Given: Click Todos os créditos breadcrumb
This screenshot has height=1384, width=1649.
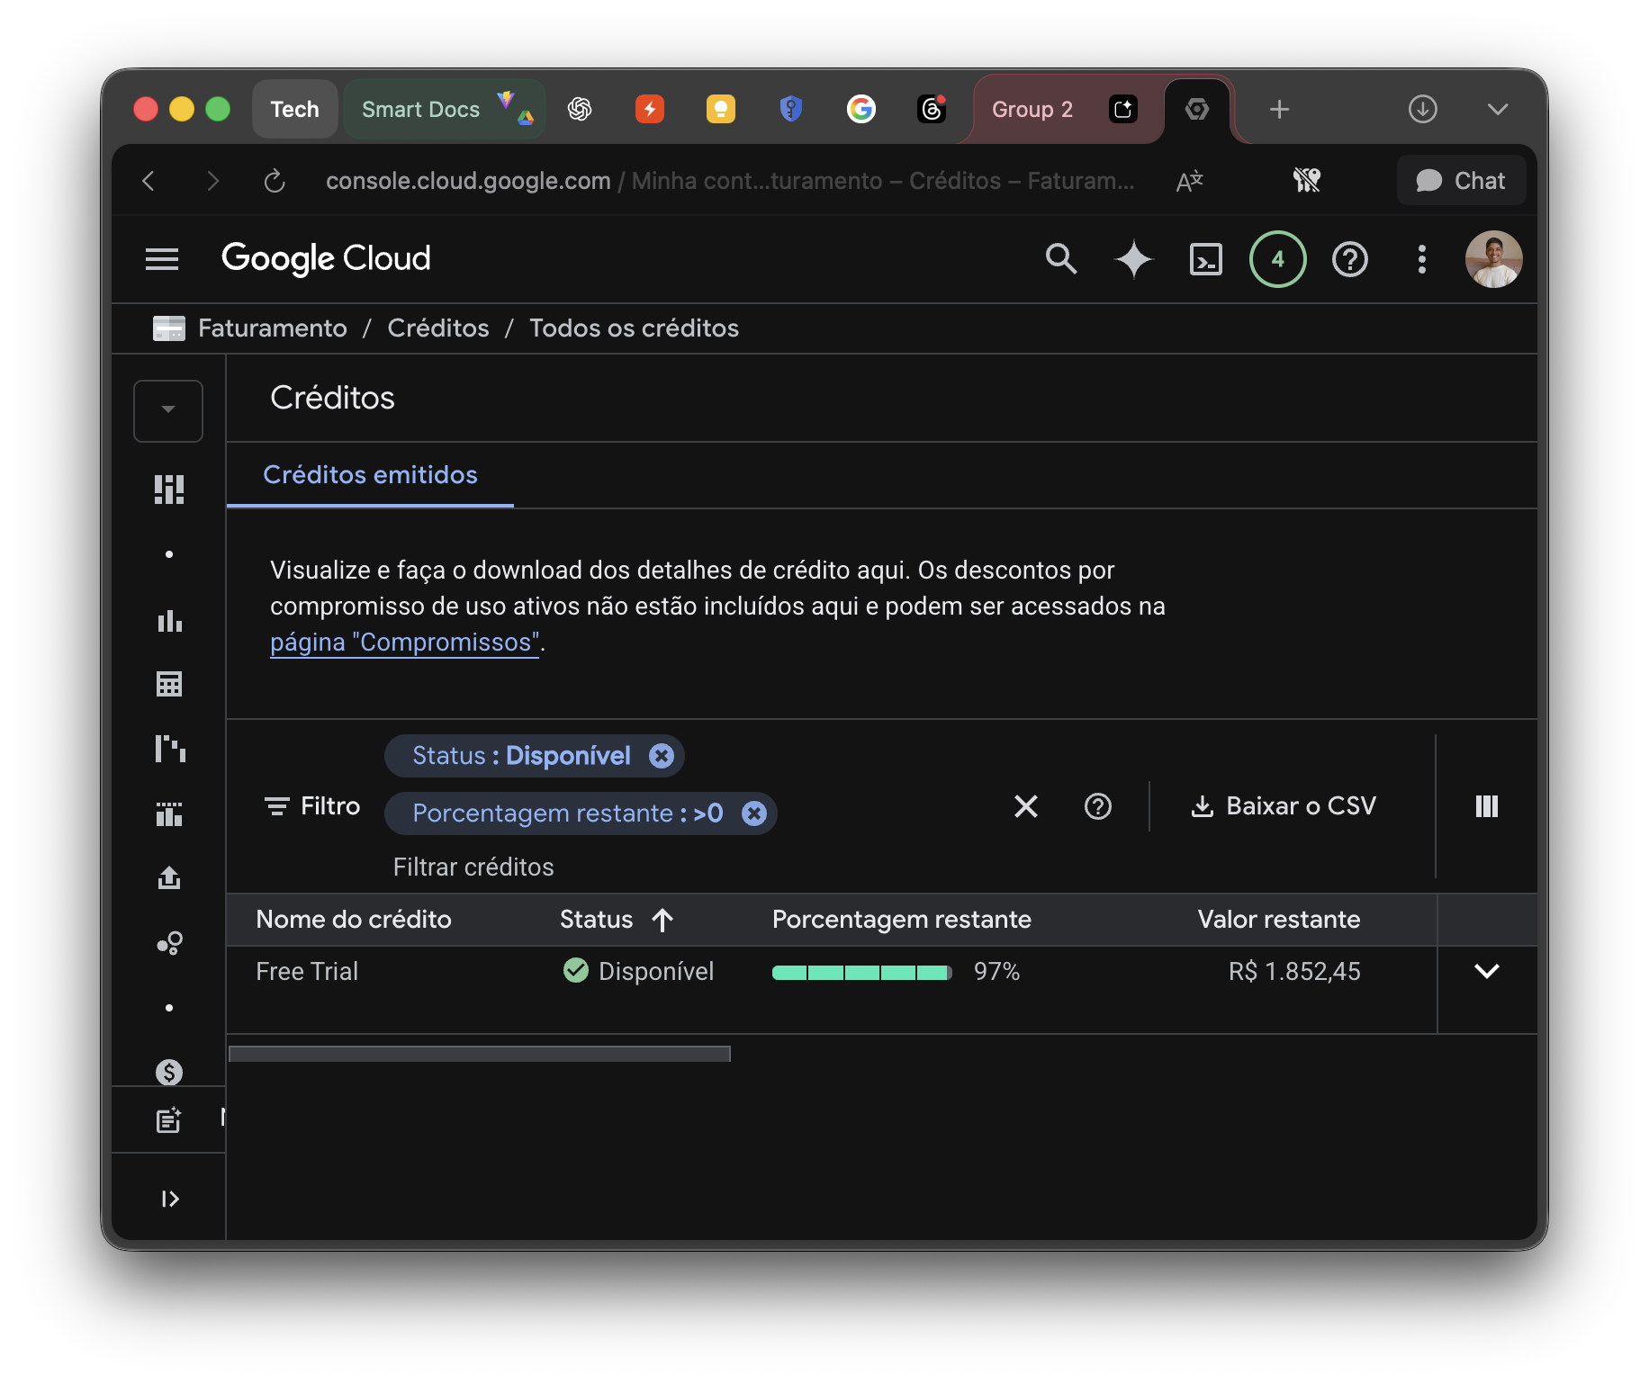Looking at the screenshot, I should (634, 328).
